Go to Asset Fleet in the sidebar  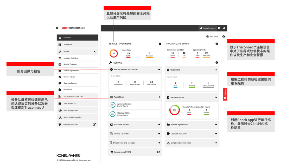click(x=77, y=45)
